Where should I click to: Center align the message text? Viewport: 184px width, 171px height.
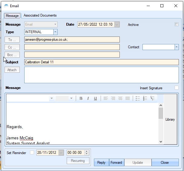[x=113, y=98]
